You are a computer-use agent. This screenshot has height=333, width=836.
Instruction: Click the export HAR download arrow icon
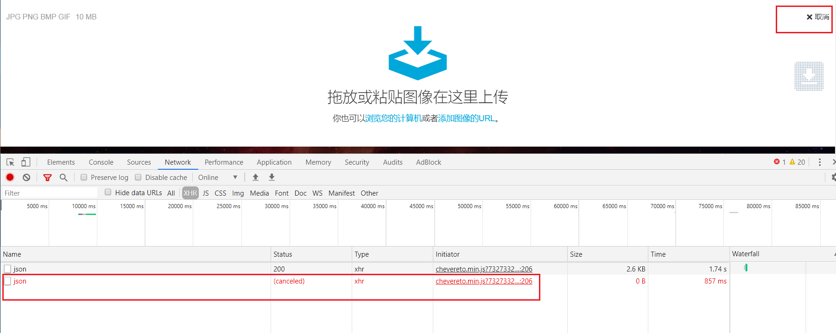pyautogui.click(x=272, y=178)
